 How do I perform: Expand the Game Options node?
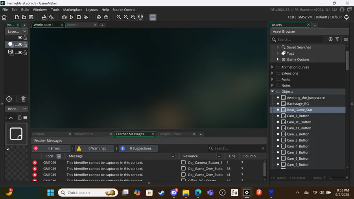[x=278, y=59]
